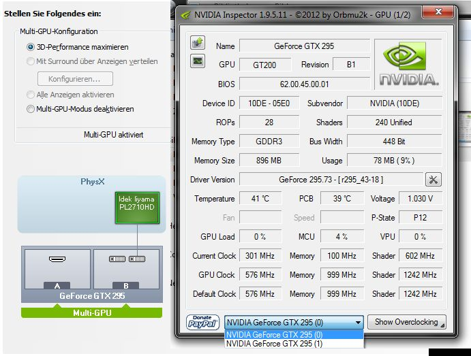Click Show Overclocking button
Viewport: 471px width, 356px height.
point(406,322)
